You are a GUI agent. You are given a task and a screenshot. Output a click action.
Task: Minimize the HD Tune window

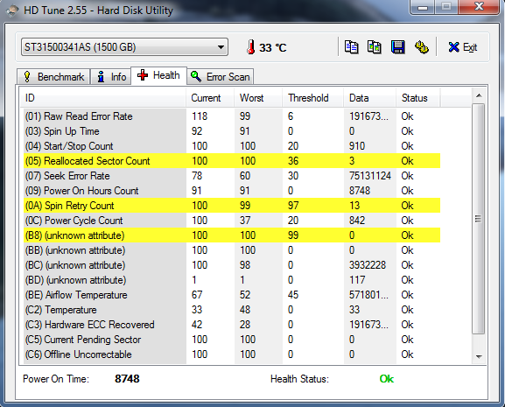[423, 7]
